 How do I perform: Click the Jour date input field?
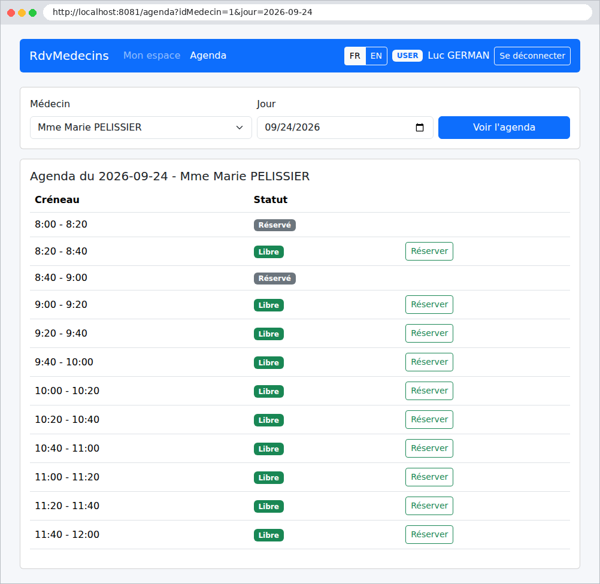tap(345, 128)
